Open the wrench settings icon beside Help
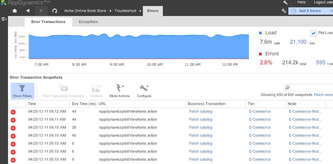333x164 pixels. pos(285,2)
